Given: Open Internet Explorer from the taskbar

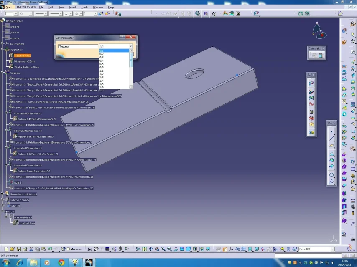Looking at the screenshot, I should click(x=20, y=263).
